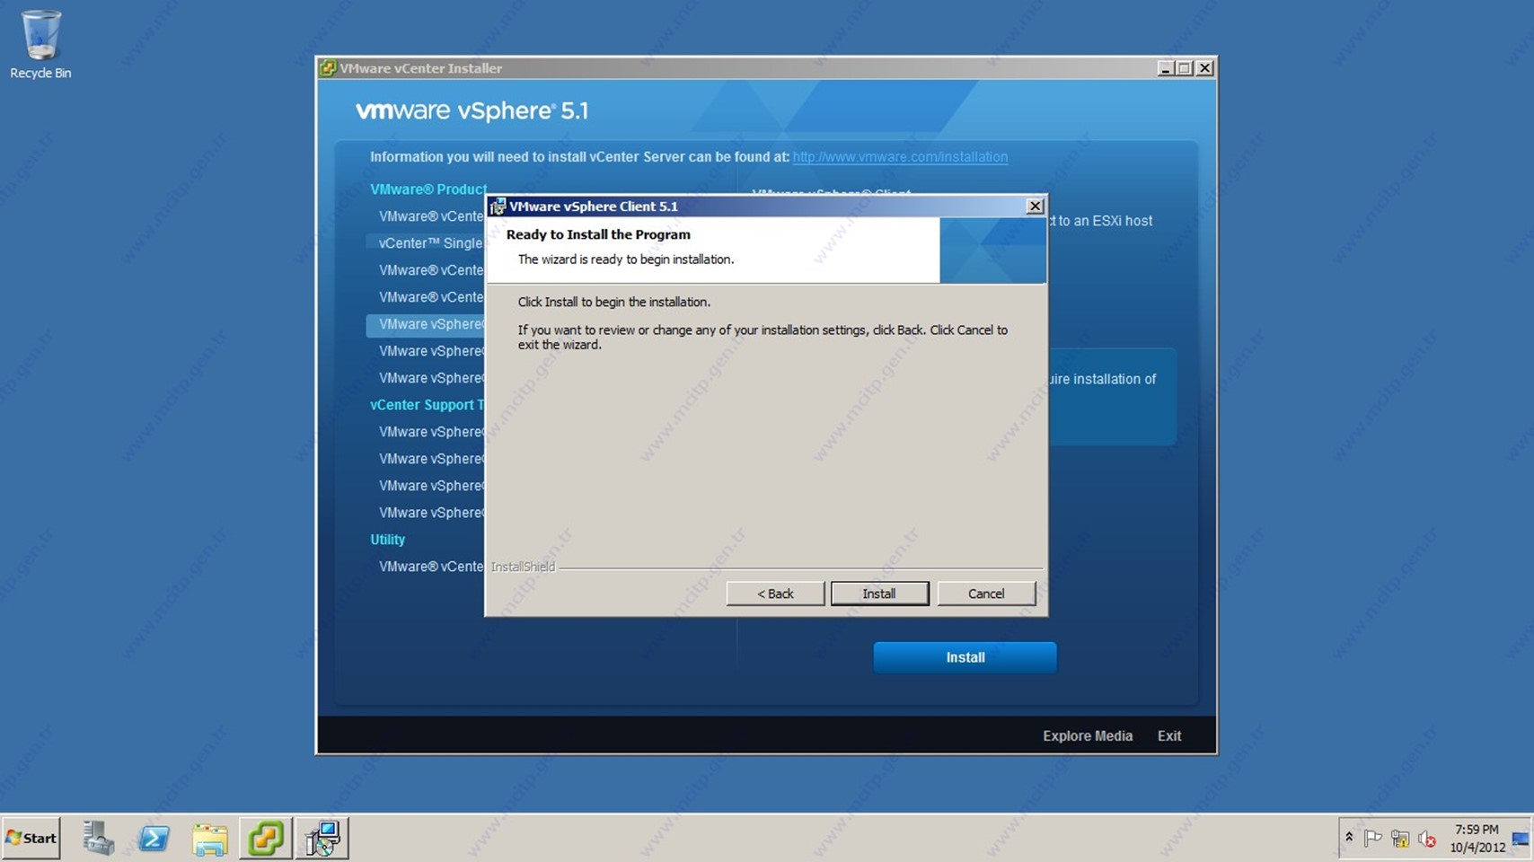
Task: Open Action Center flag icon in tray
Action: (x=1373, y=839)
